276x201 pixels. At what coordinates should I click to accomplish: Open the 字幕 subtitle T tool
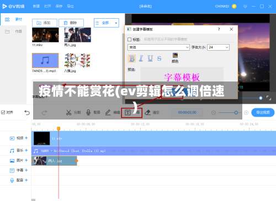click(x=131, y=112)
